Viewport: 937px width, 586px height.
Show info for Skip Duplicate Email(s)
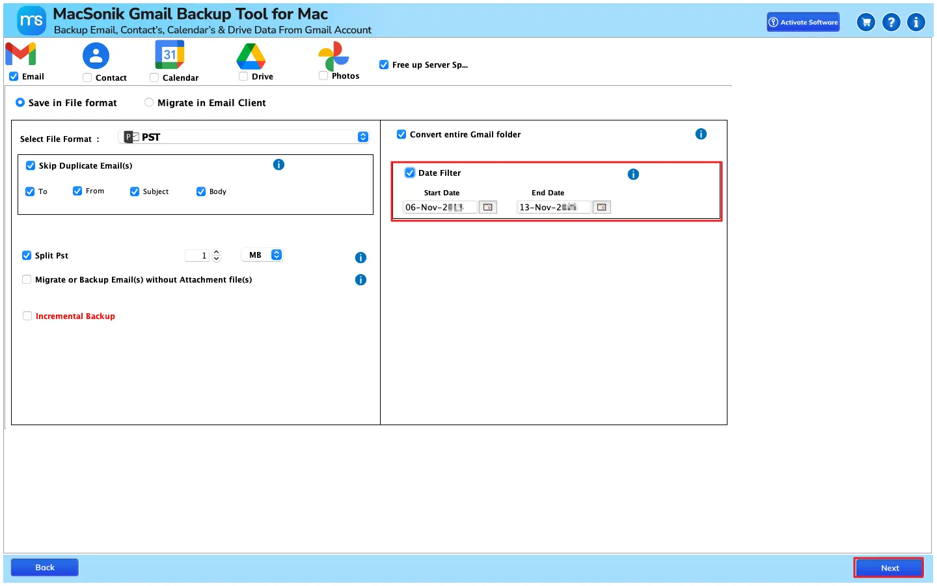click(x=278, y=165)
